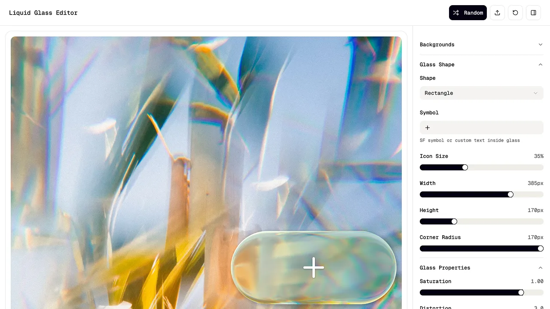Screen dimensions: 550x309
Task: Click the Liquid Glass Editor title
Action: (x=43, y=13)
